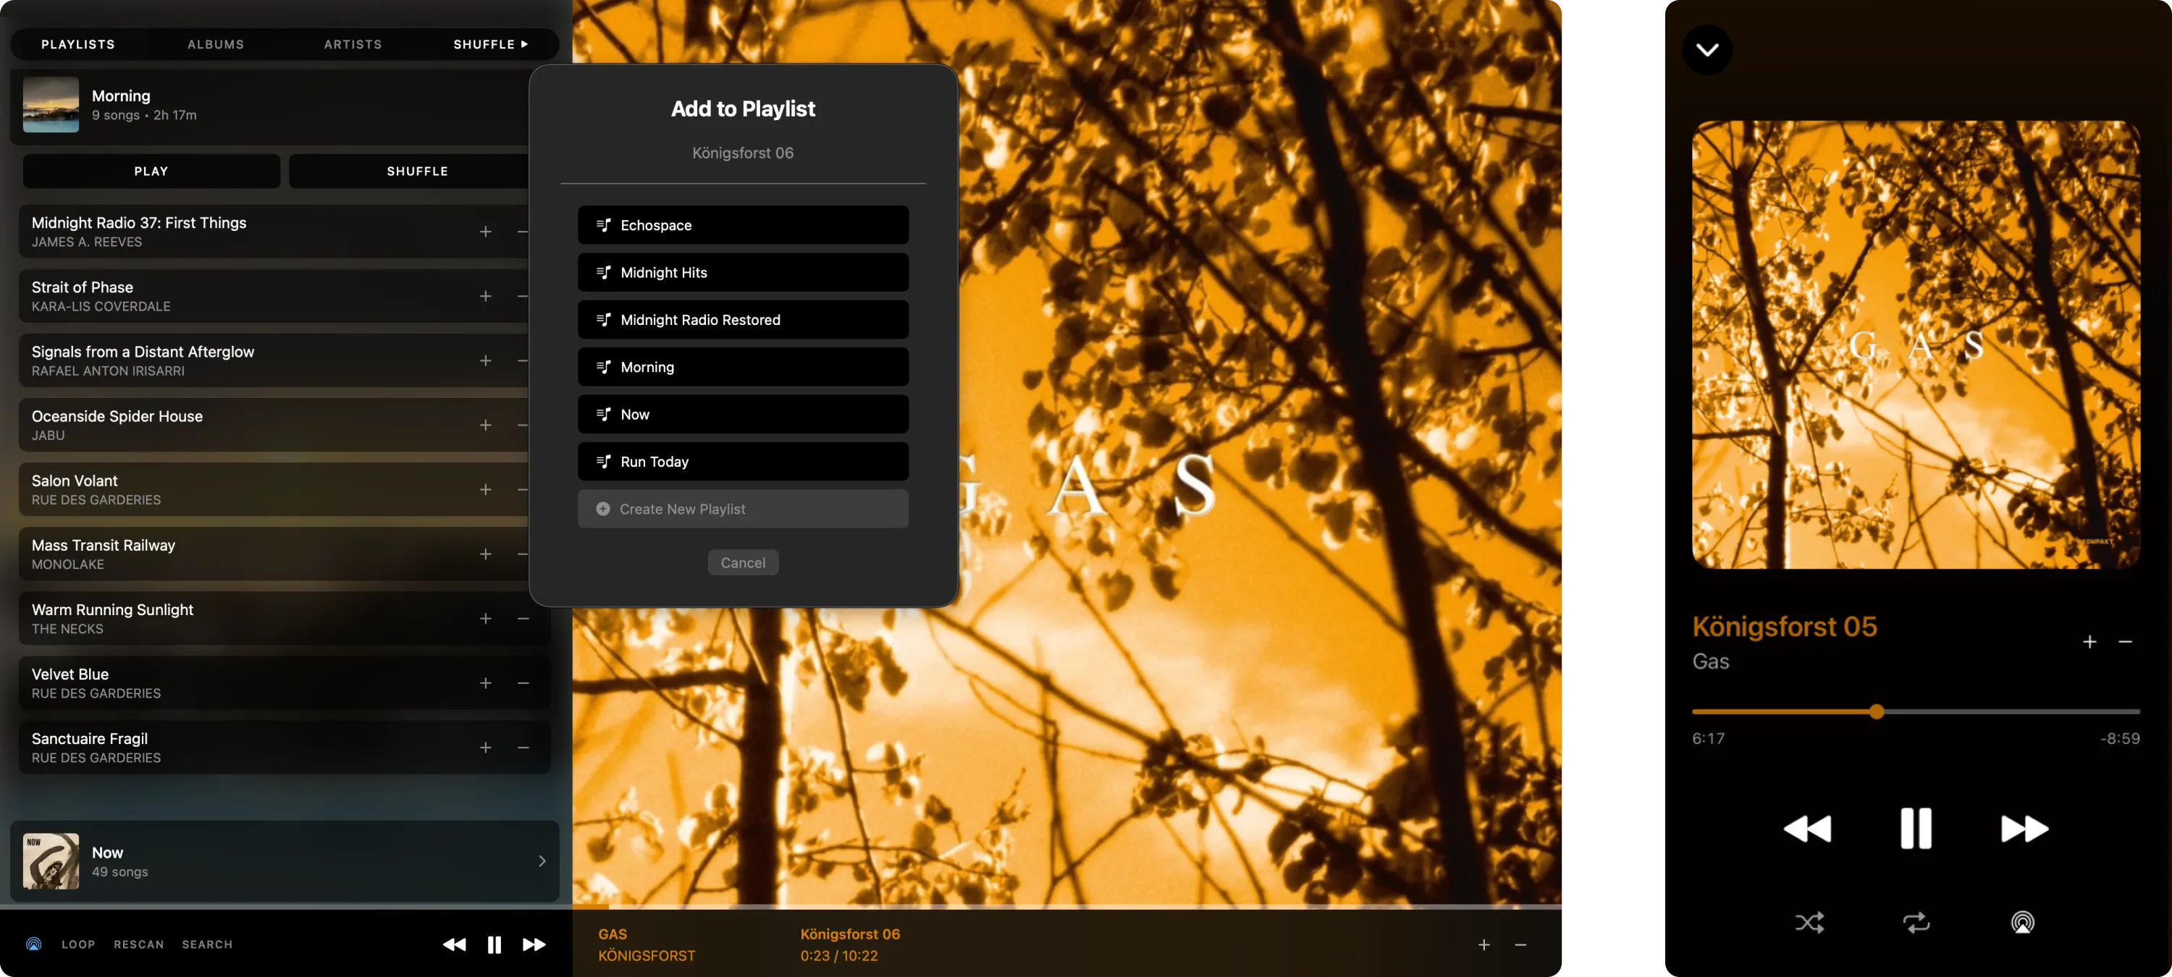Remove Sanctuaire Fragil with the minus icon
Screen dimensions: 2172x977
[523, 748]
